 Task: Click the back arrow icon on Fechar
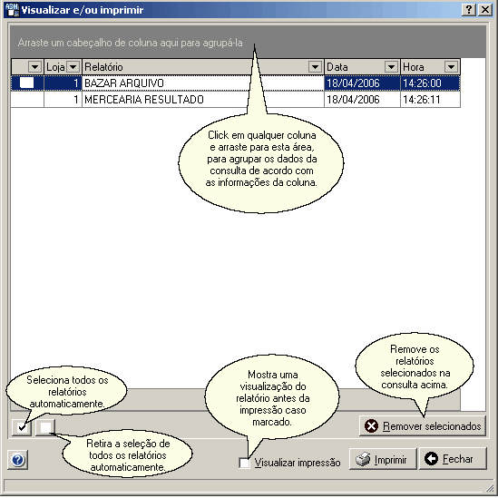[431, 459]
